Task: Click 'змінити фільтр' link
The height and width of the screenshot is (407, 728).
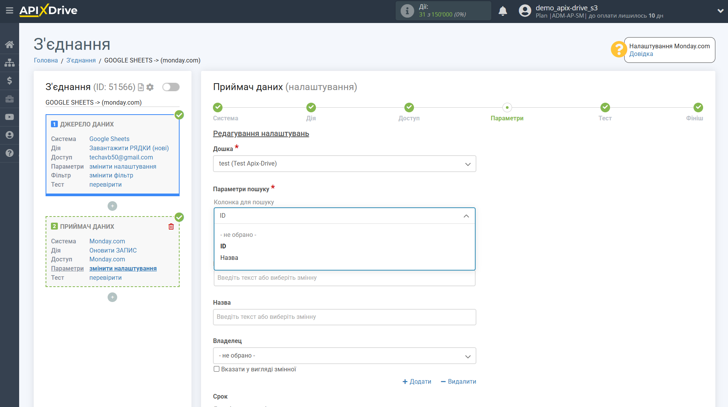Action: tap(111, 175)
